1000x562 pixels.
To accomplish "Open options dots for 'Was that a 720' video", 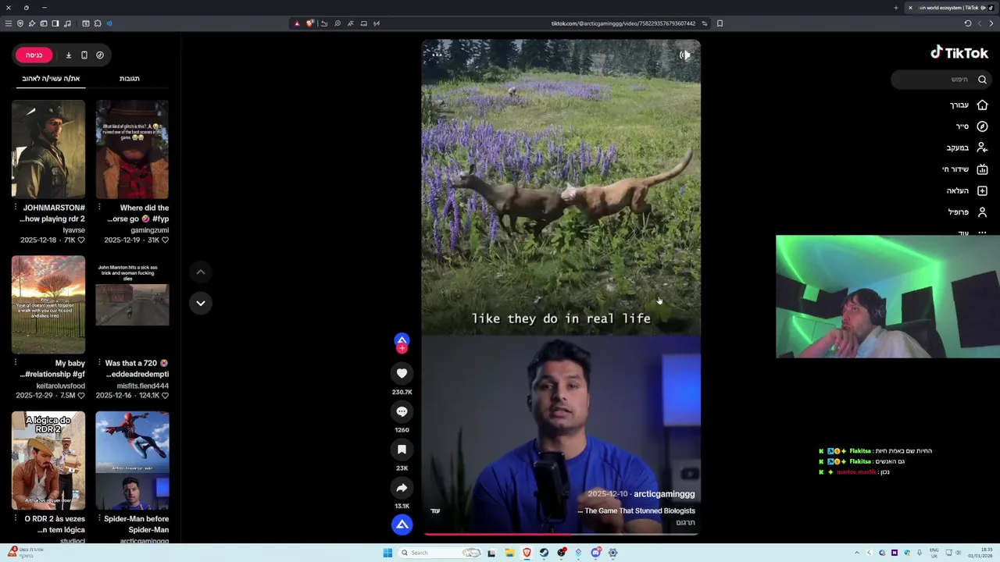I will click(99, 363).
